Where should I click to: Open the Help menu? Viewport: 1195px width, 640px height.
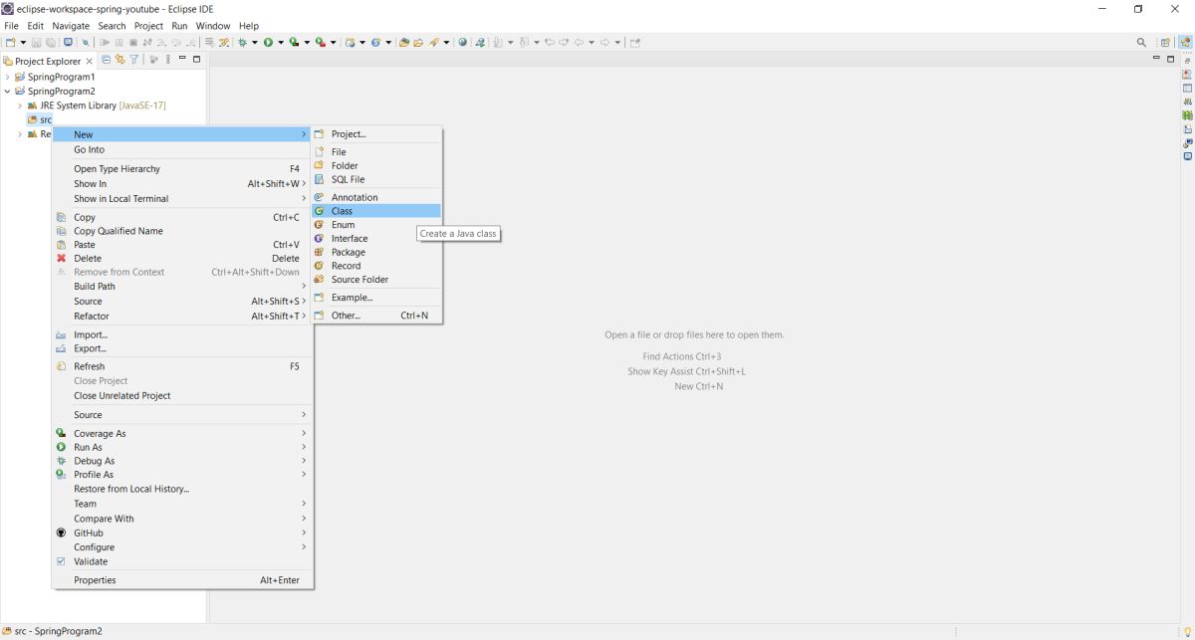coord(249,26)
